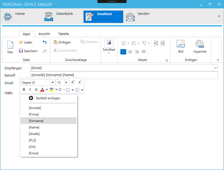
Task: Redo the last undone action
Action: tap(45, 51)
